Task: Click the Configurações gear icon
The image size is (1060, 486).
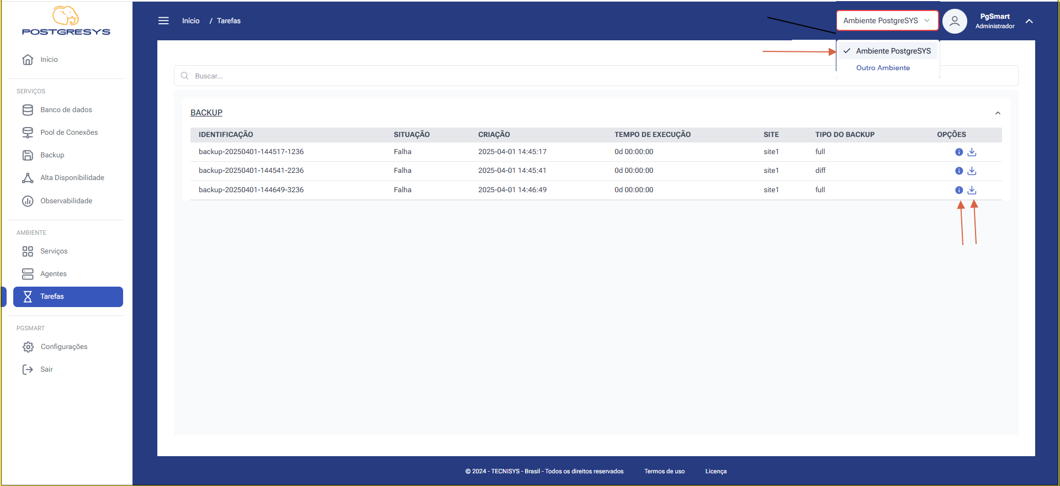Action: (28, 347)
